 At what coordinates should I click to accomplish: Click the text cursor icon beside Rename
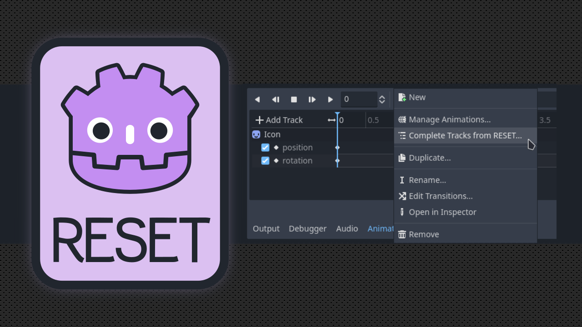[402, 180]
